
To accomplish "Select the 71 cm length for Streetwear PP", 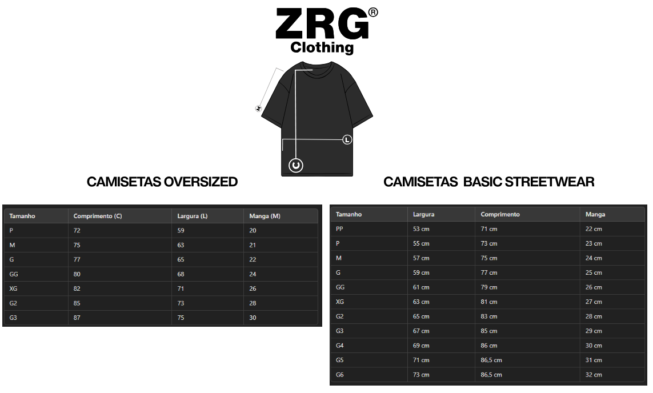I will tap(489, 229).
